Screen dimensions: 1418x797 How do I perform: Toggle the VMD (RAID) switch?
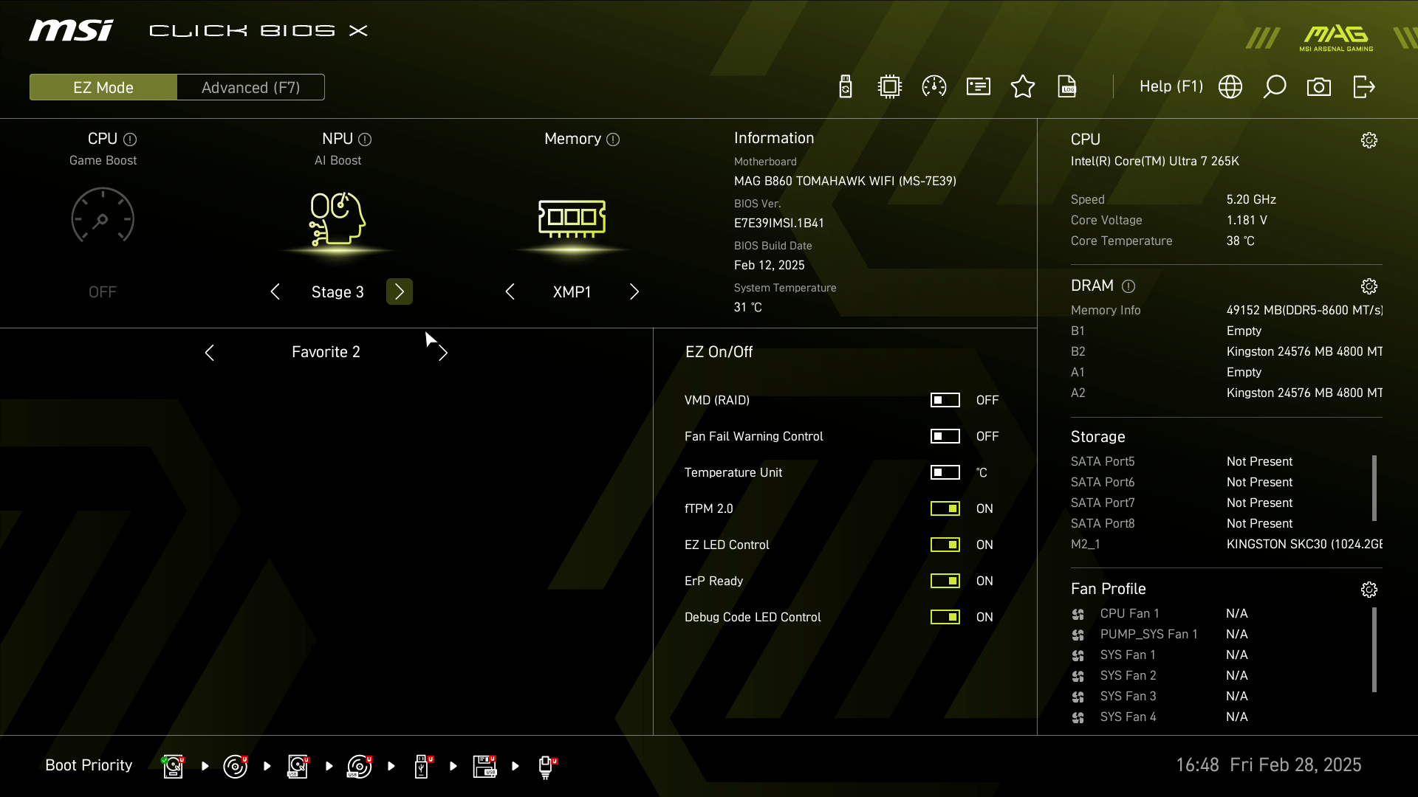click(x=945, y=400)
